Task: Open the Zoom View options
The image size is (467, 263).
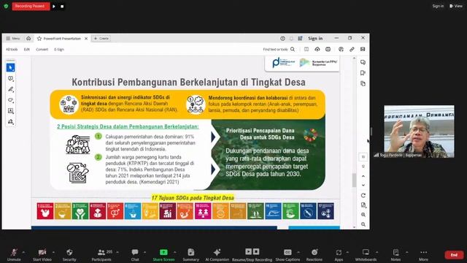Action: [x=456, y=6]
